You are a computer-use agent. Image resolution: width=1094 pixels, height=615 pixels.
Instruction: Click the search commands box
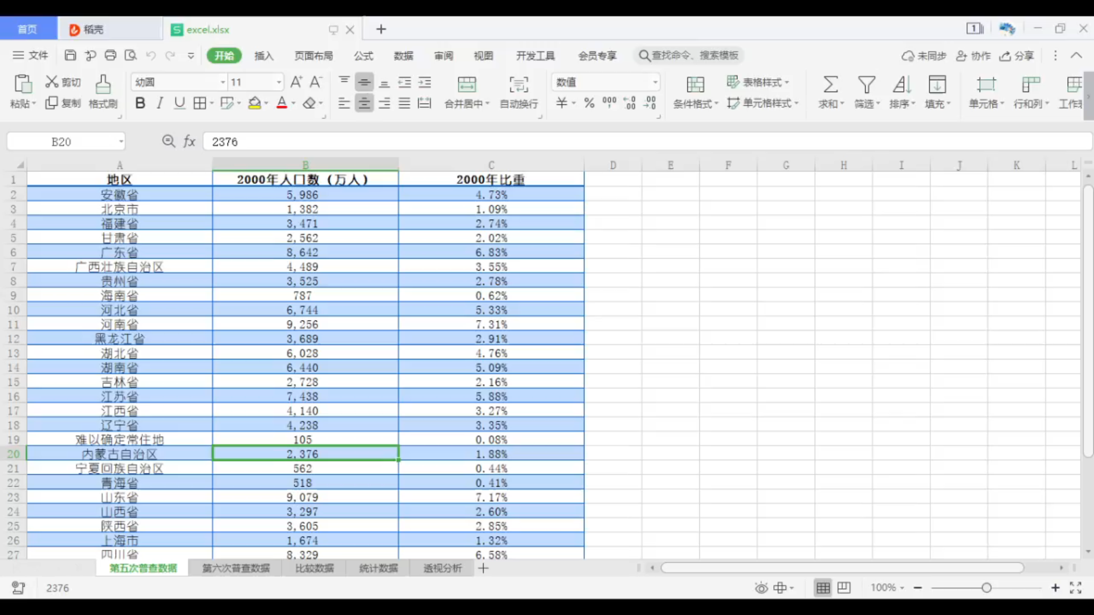click(688, 55)
